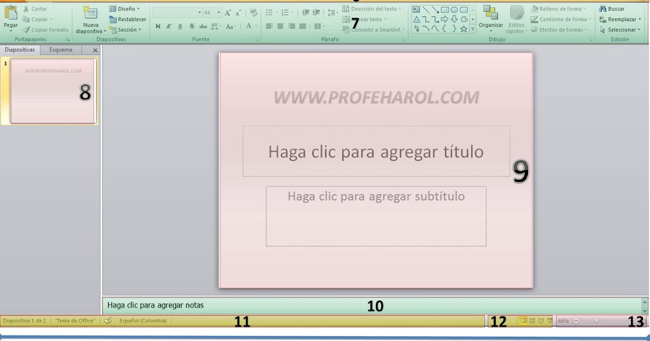Screen dimensions: 650x341
Task: Open Efectos de formas menu
Action: (559, 30)
